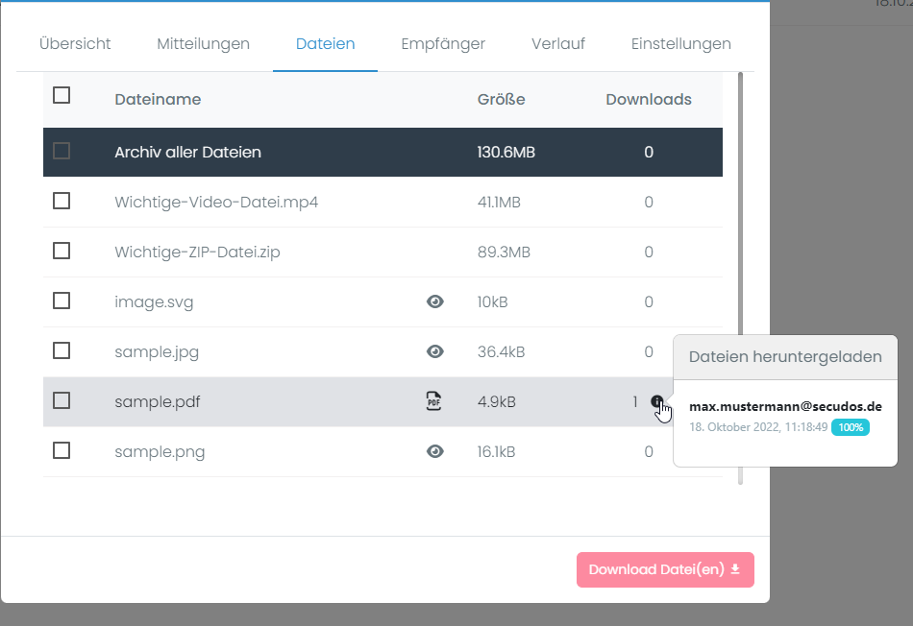Check the select-all checkbox in the header
The image size is (913, 626).
tap(62, 95)
